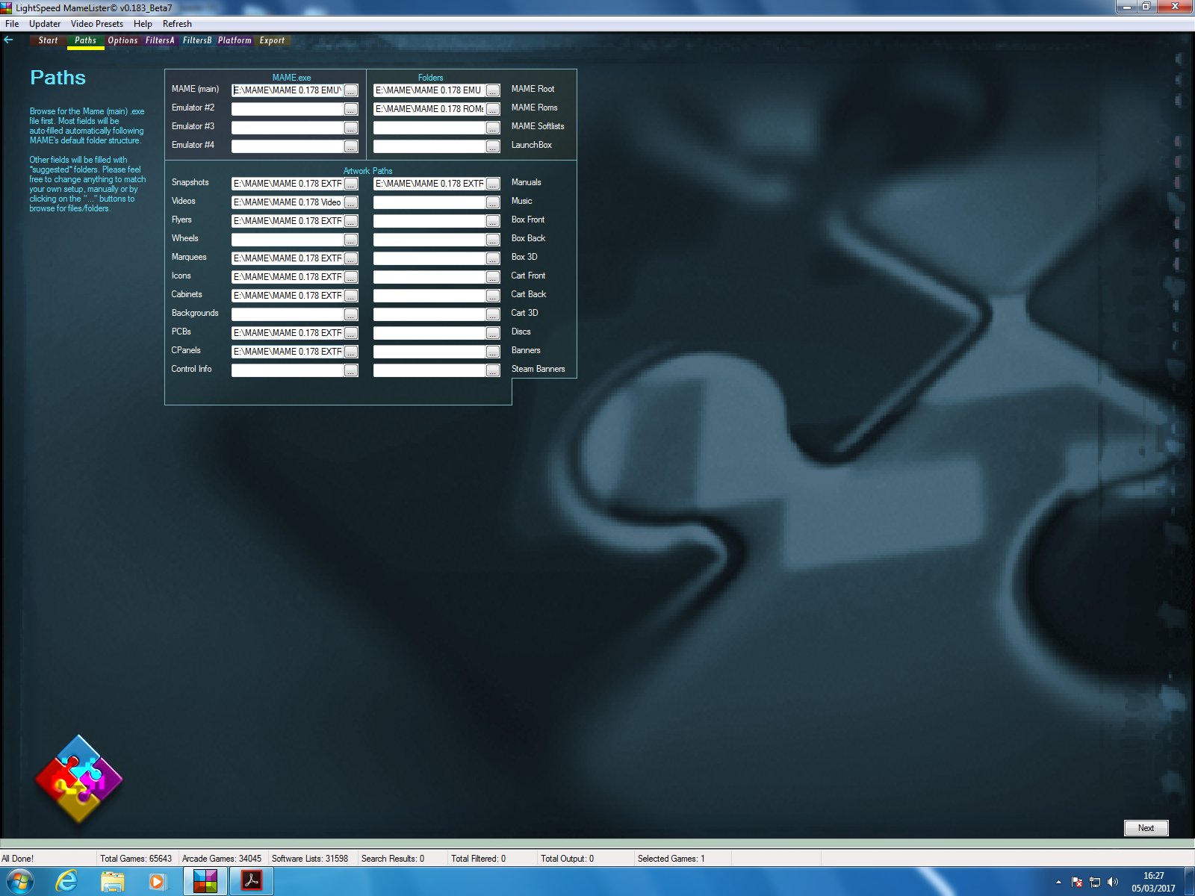1195x896 pixels.
Task: Click the Videos path input field
Action: pyautogui.click(x=288, y=202)
